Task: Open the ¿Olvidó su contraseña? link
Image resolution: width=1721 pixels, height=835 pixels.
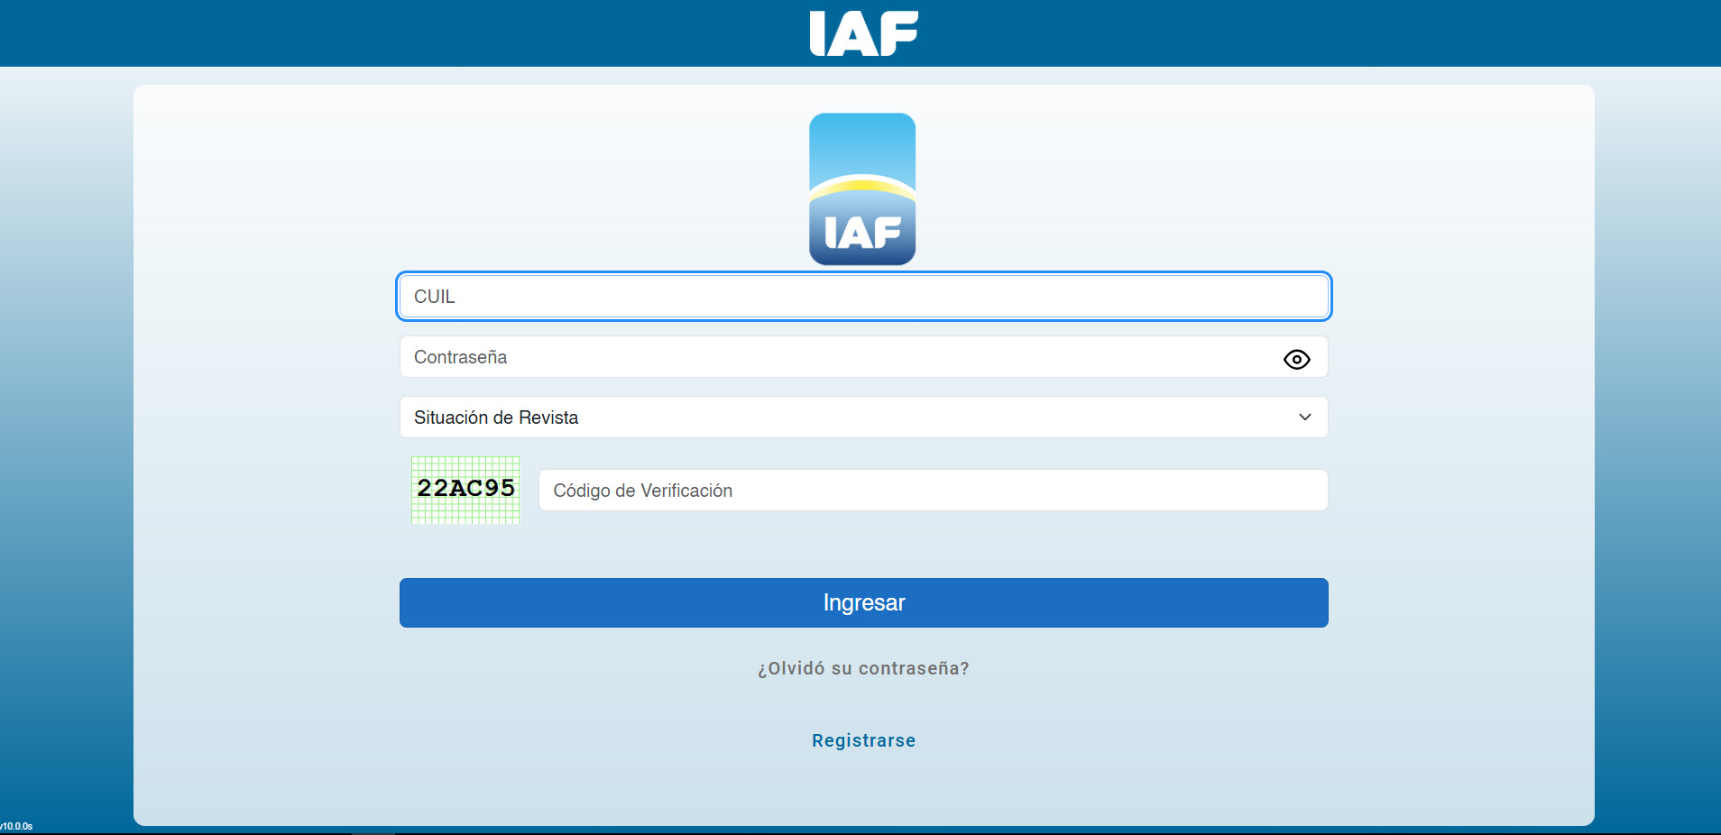Action: (x=863, y=668)
